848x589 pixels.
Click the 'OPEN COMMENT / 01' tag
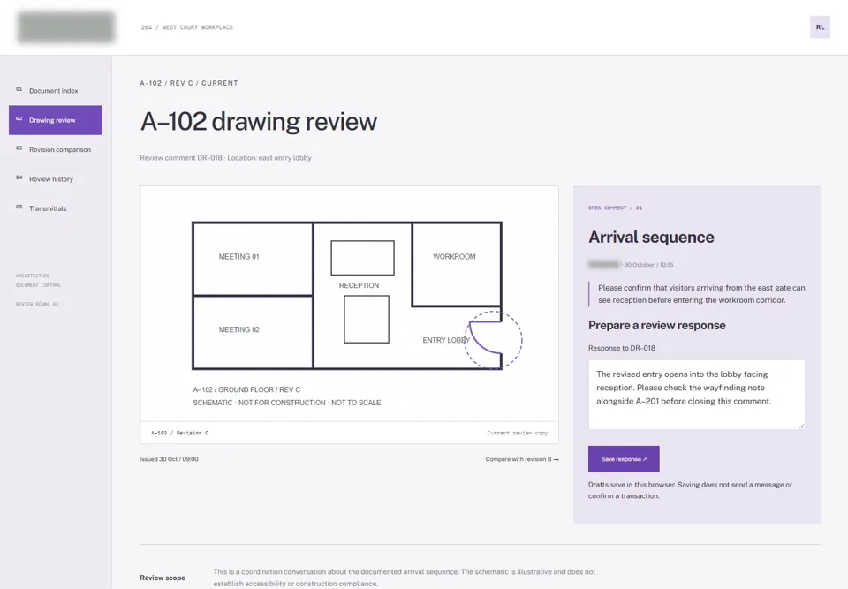[x=616, y=208]
